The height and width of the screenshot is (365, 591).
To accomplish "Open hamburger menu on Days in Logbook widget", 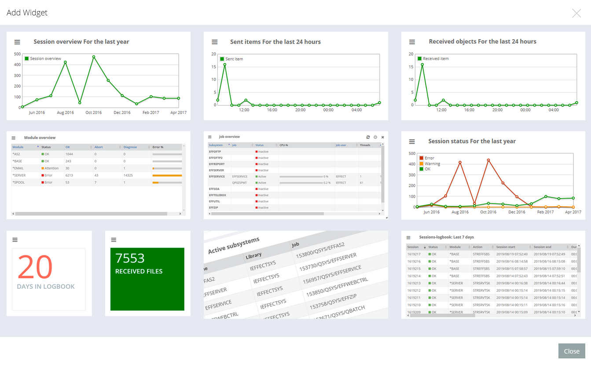I will pos(15,240).
